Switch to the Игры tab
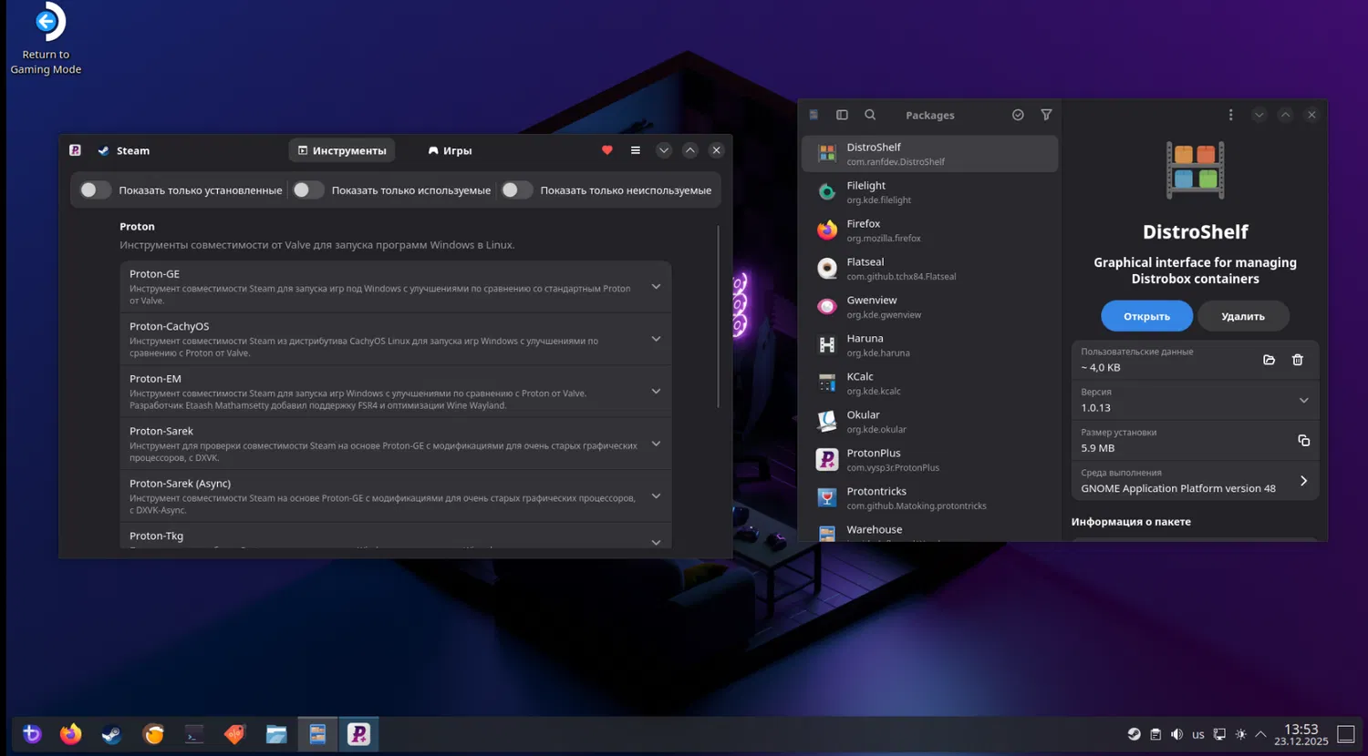This screenshot has width=1368, height=756. click(x=450, y=150)
